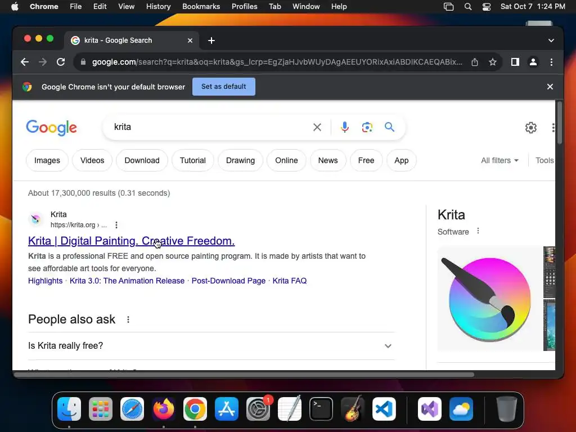The image size is (576, 432).
Task: Open the View menu
Action: [126, 7]
